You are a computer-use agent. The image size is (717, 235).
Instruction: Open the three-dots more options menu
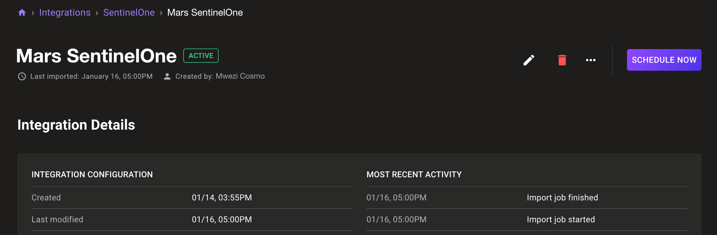click(590, 60)
